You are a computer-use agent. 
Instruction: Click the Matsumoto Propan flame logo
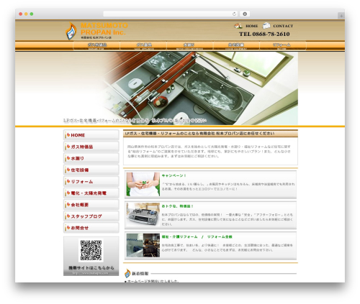point(71,31)
